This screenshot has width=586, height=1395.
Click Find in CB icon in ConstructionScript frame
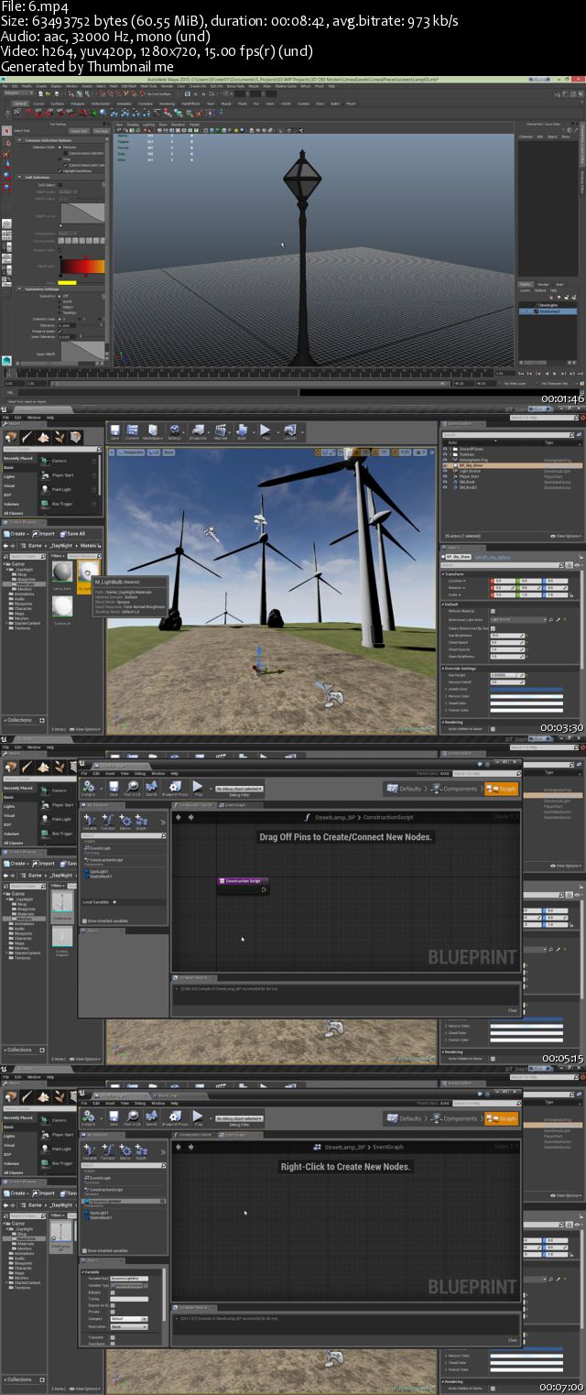[132, 789]
